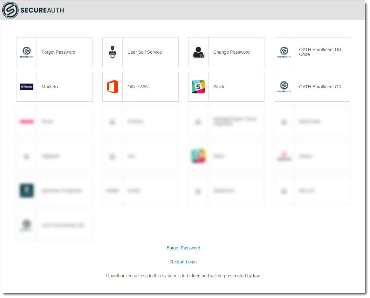The height and width of the screenshot is (298, 370).
Task: Open the User Self Service tile
Action: coord(140,52)
